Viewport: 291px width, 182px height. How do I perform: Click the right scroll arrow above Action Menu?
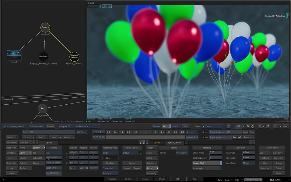(x=254, y=143)
